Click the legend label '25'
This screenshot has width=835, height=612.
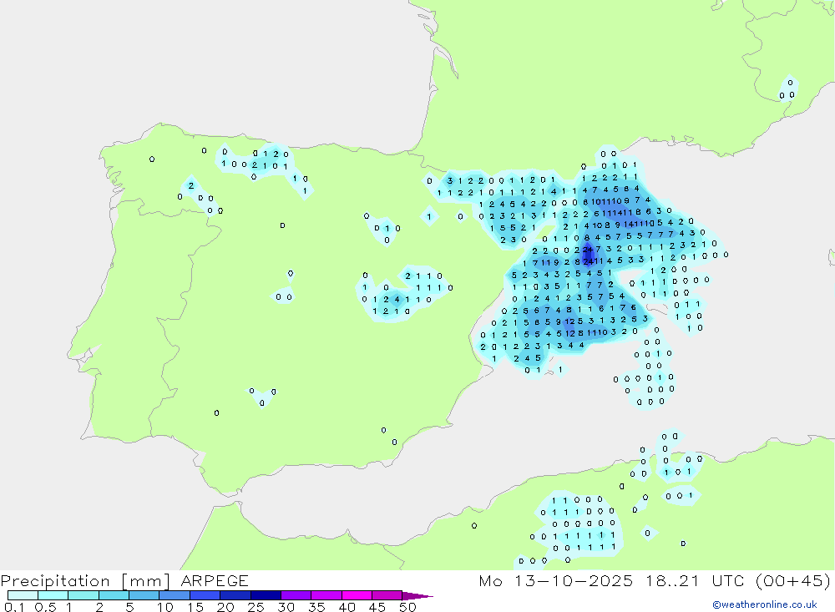pos(256,607)
